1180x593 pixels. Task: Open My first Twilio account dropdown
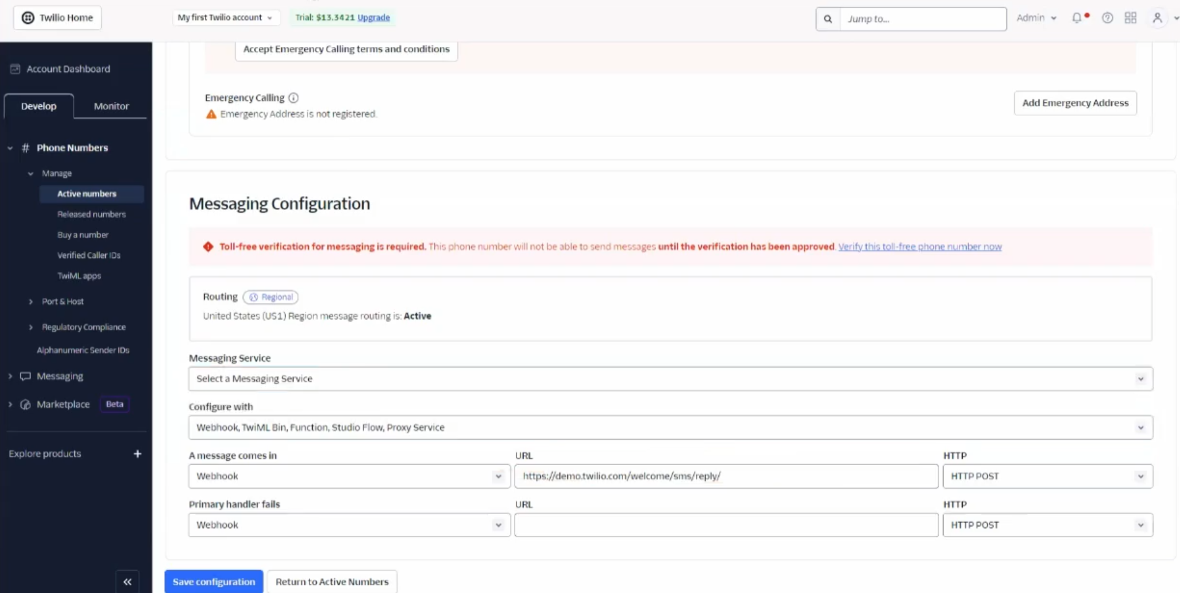225,17
